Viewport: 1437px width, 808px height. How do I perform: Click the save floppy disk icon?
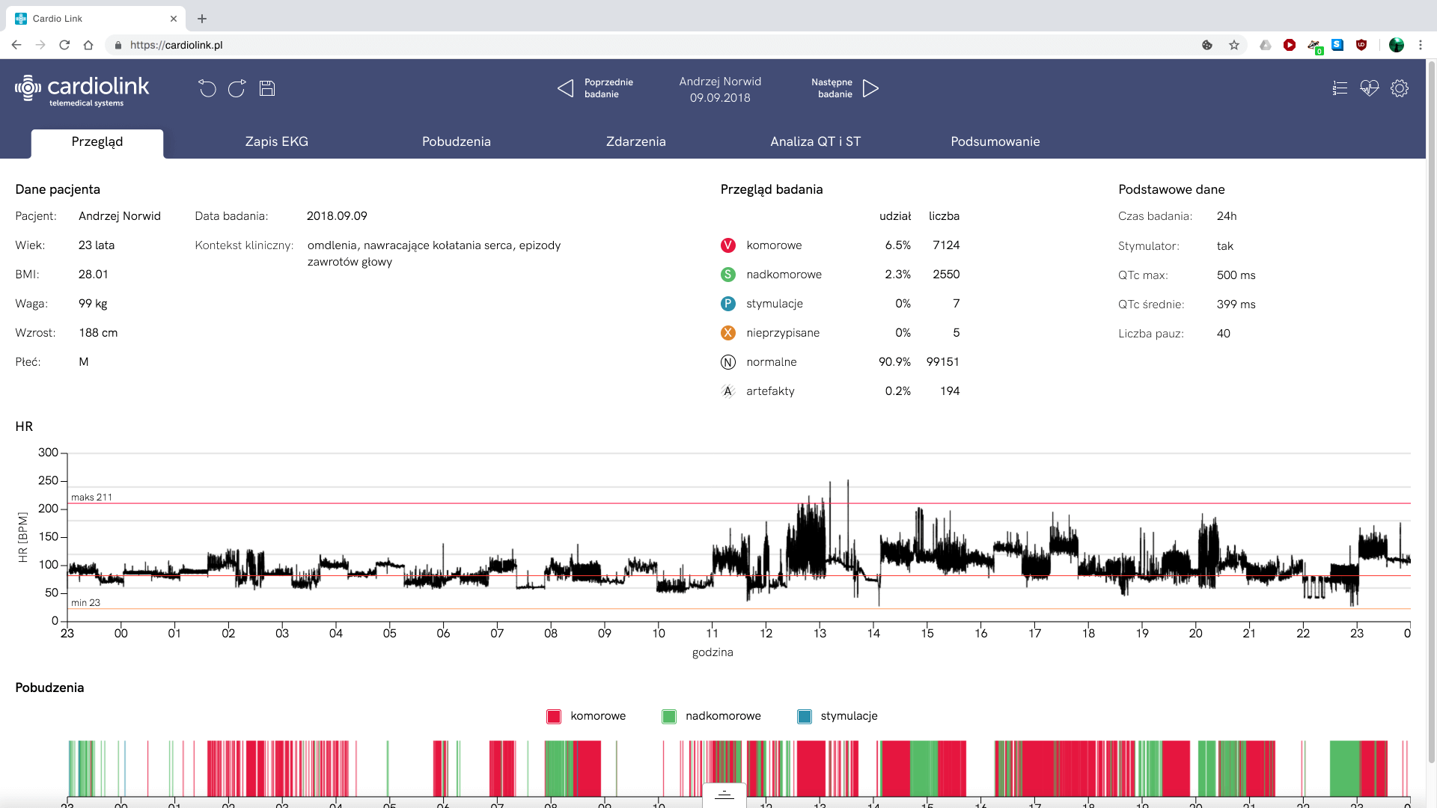(x=267, y=88)
